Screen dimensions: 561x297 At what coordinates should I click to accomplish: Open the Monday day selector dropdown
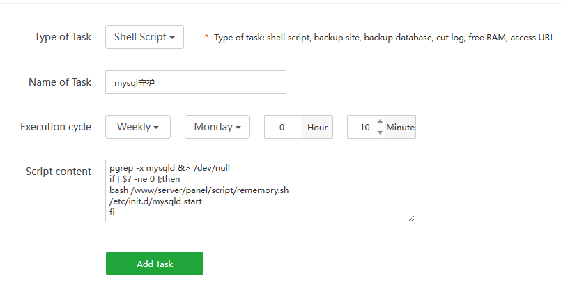tap(217, 127)
